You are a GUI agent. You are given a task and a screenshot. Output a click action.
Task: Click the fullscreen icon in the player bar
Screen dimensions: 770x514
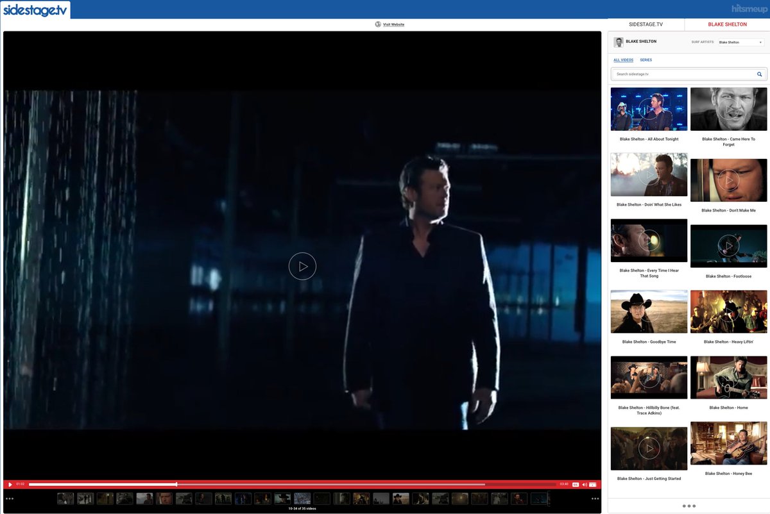tap(593, 485)
